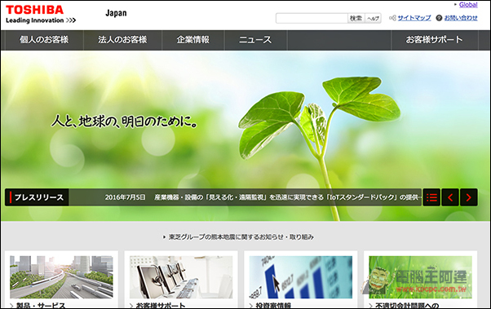Click the 投資家情報 chart thumbnail
Image resolution: width=491 pixels, height=309 pixels.
coord(301,277)
